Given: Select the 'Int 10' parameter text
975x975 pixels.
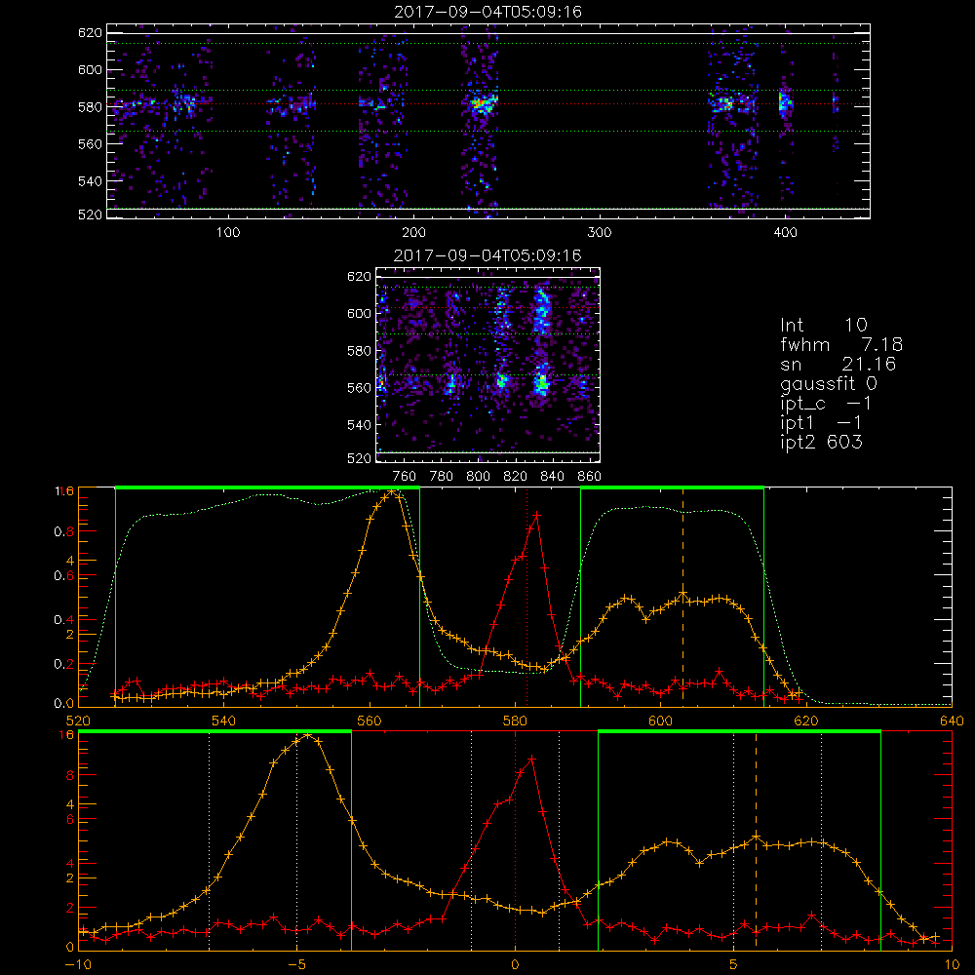Looking at the screenshot, I should click(824, 325).
